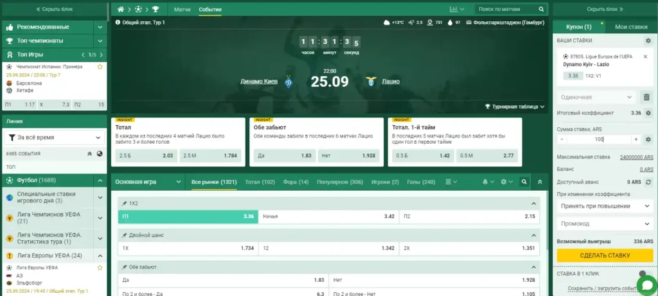Open the markets settings gear icon
Screen dimensions: 658x296
point(504,182)
